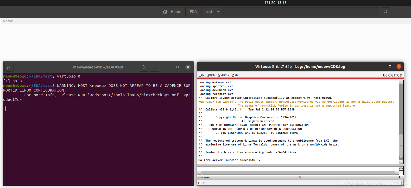Click the orange WARNING DB-220704 log line
Viewport: 411px width, 188px height.
click(296, 102)
